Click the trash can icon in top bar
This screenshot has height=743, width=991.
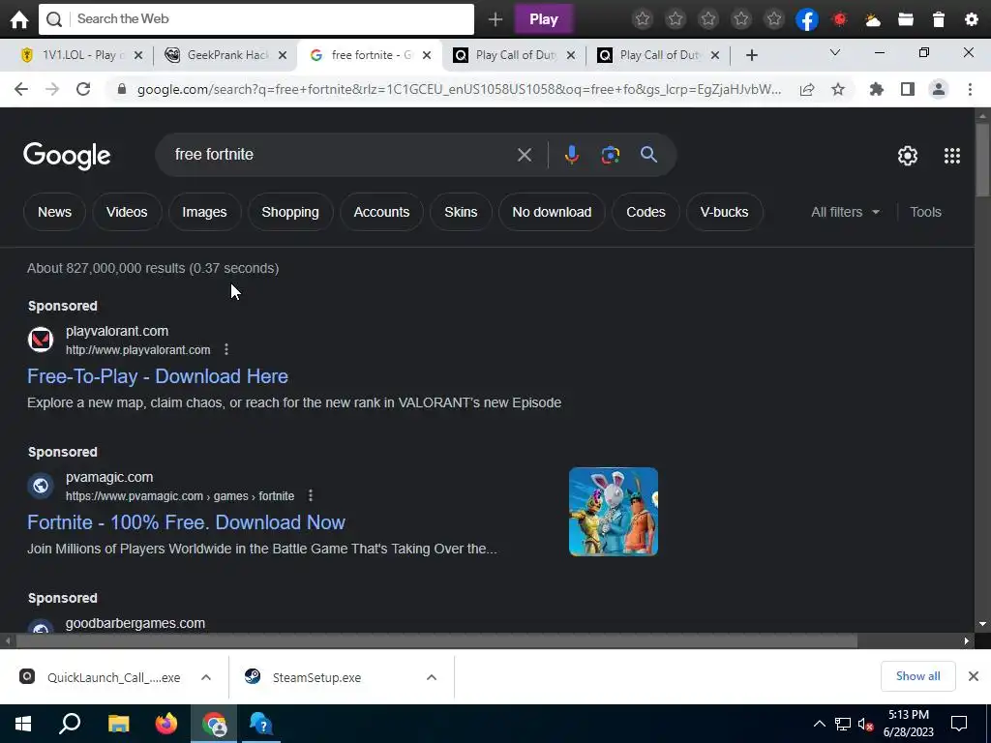(939, 19)
